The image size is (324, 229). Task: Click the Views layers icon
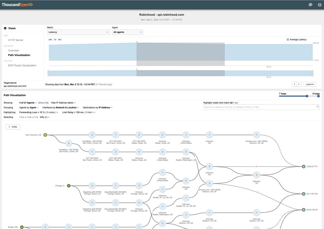(5, 28)
